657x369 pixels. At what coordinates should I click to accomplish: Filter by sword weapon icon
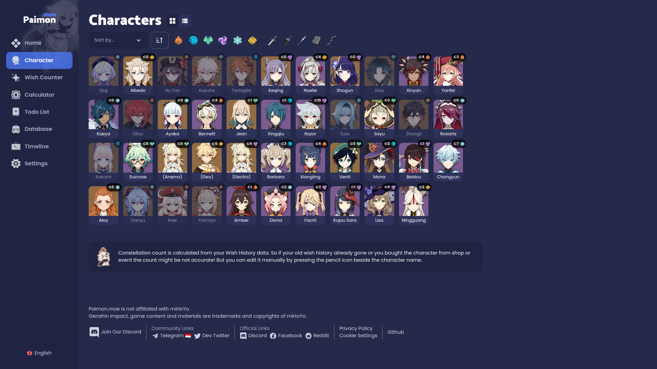tap(272, 40)
